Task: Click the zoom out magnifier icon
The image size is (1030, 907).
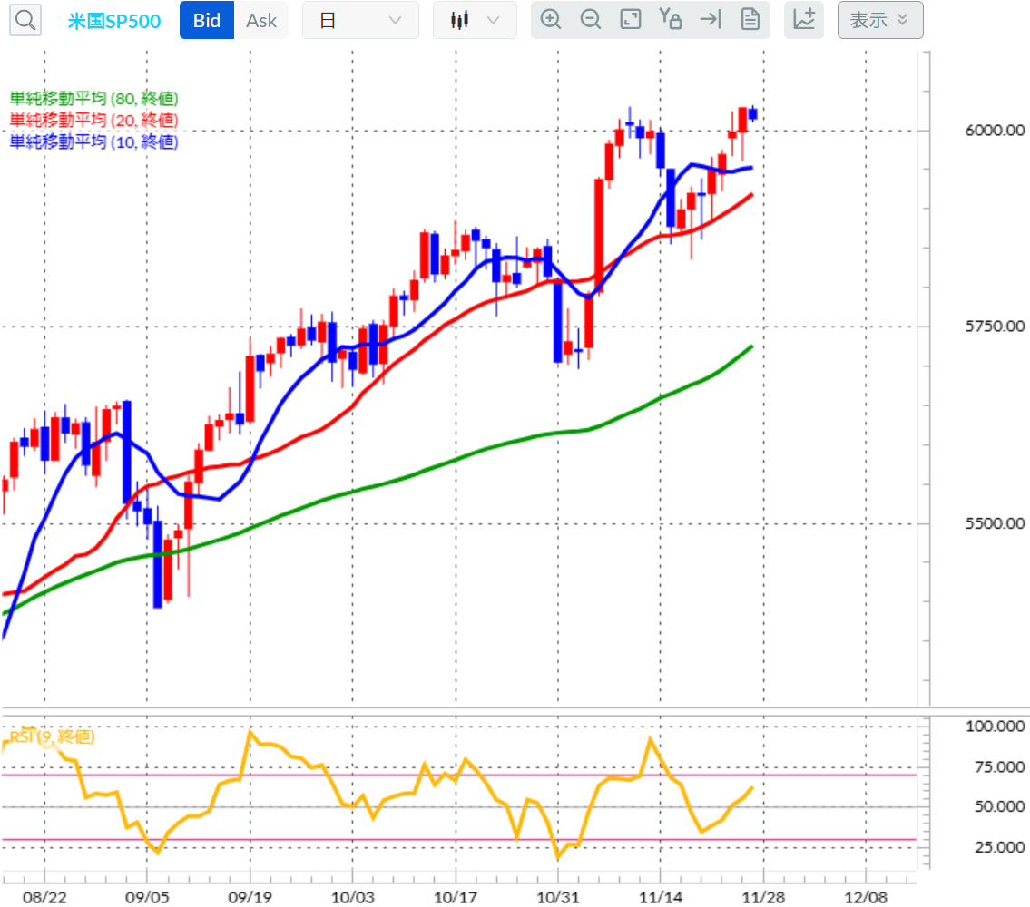Action: coord(591,20)
